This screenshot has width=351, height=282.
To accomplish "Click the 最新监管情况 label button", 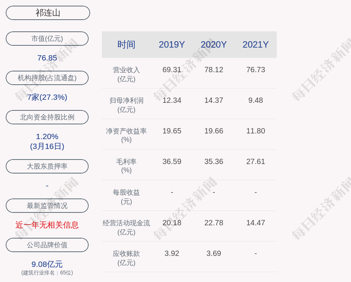I will click(47, 206).
